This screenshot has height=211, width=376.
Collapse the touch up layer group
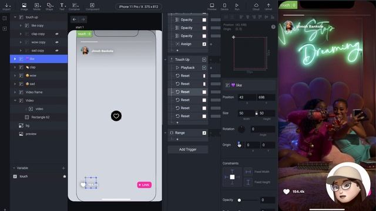[x=15, y=17]
